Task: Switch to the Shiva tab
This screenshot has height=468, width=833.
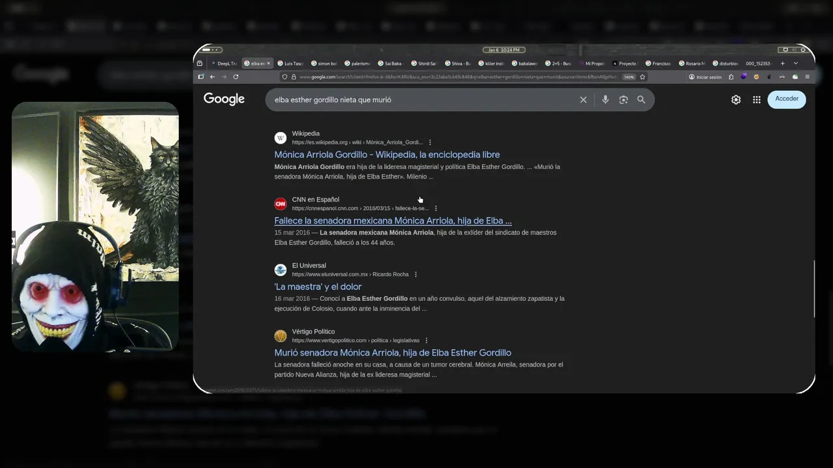Action: click(459, 64)
